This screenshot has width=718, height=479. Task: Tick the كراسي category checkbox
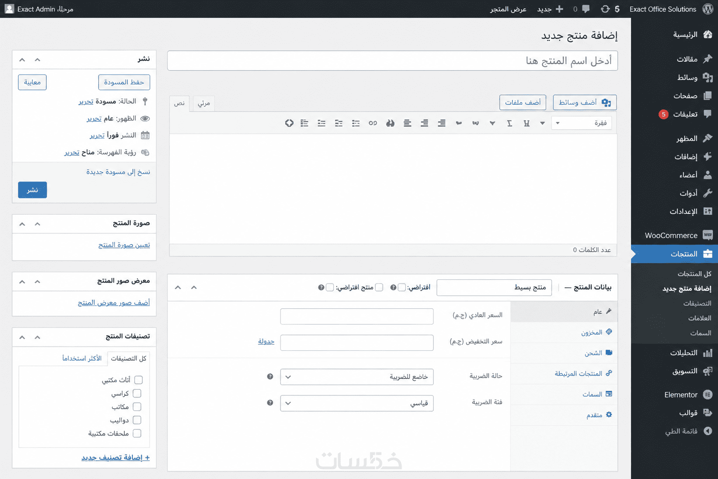[137, 393]
